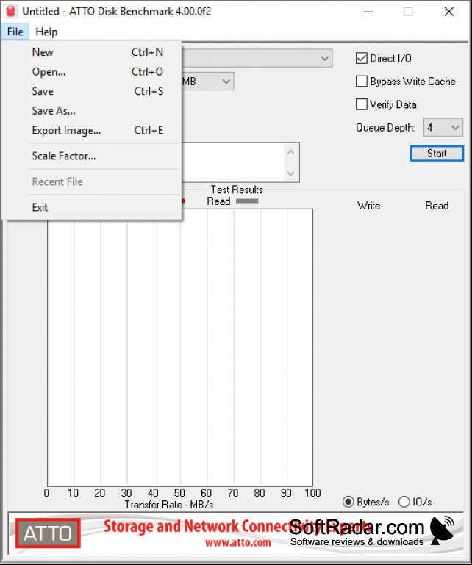This screenshot has height=565, width=472.
Task: Click the Read results column header
Action: coord(437,206)
